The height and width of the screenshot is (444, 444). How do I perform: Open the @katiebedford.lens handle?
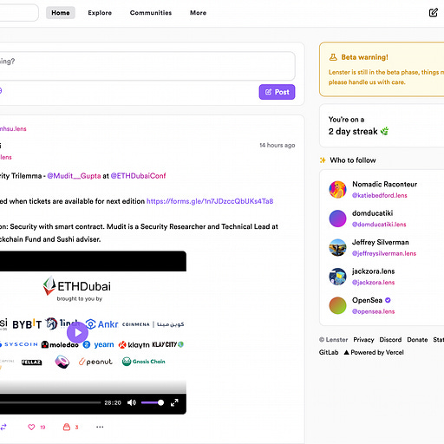379,195
